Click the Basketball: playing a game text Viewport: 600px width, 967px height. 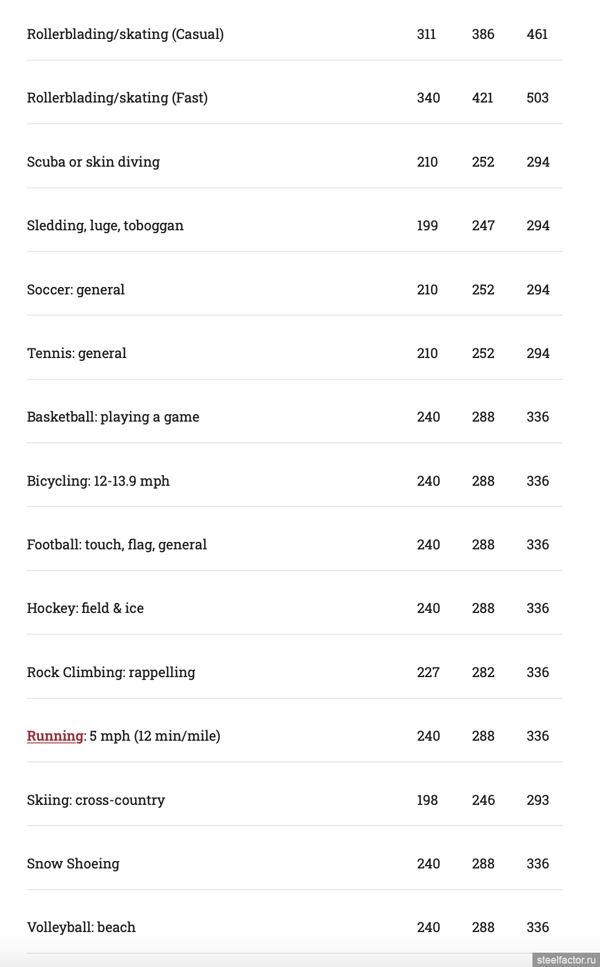113,417
